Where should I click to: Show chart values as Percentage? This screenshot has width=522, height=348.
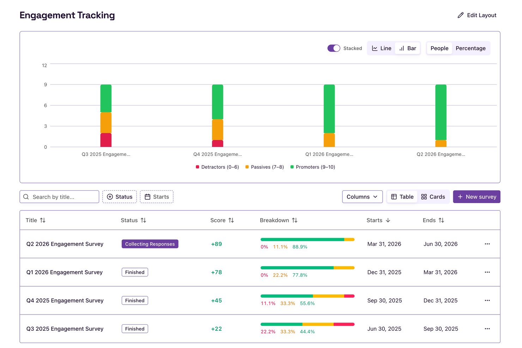coord(471,48)
